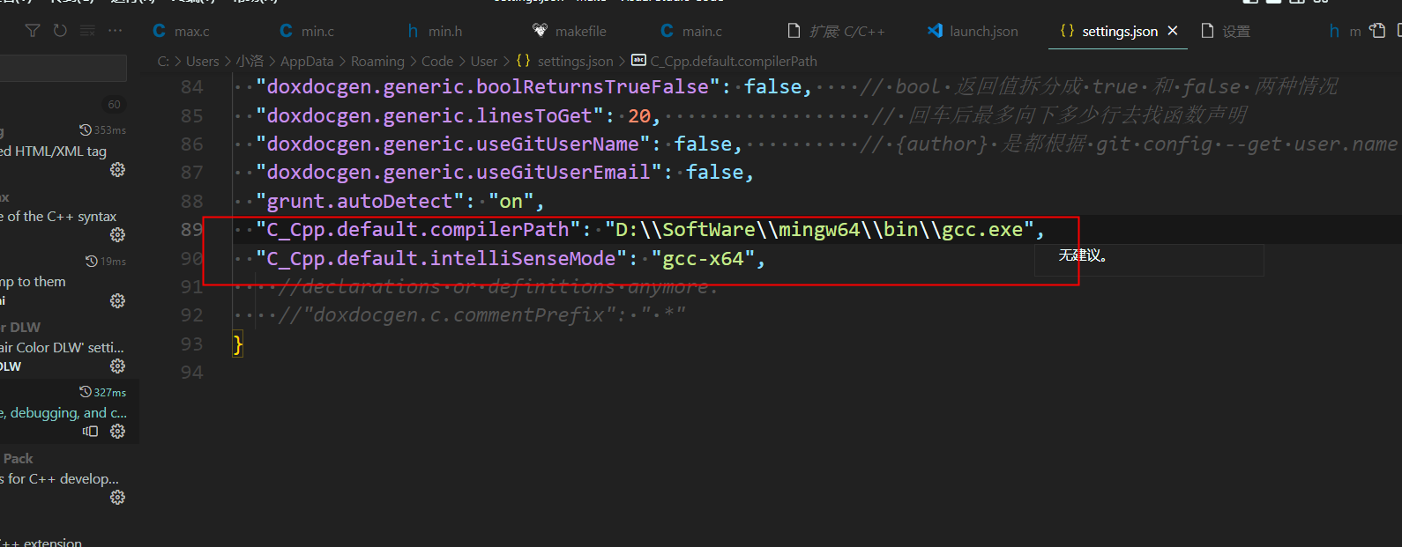This screenshot has width=1402, height=547.
Task: Close the settings.json tab
Action: pyautogui.click(x=1173, y=31)
